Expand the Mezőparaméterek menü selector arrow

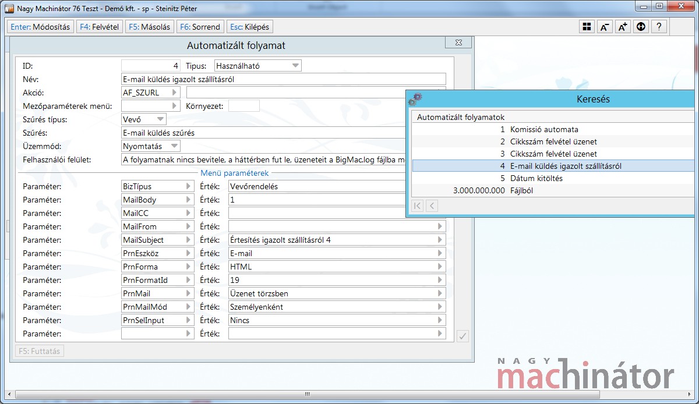click(x=174, y=106)
